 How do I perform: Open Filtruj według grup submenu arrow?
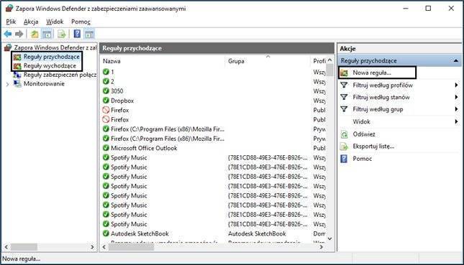pos(456,109)
